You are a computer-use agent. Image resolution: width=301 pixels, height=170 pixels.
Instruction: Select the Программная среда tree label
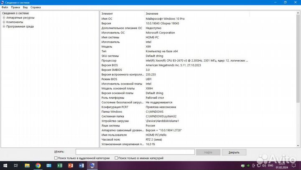20,26
